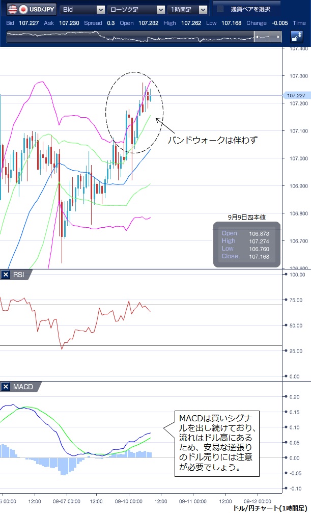Viewport: 311px width, 513px height.
Task: Click the right arrow on overview scrollbar
Action: [x=278, y=37]
